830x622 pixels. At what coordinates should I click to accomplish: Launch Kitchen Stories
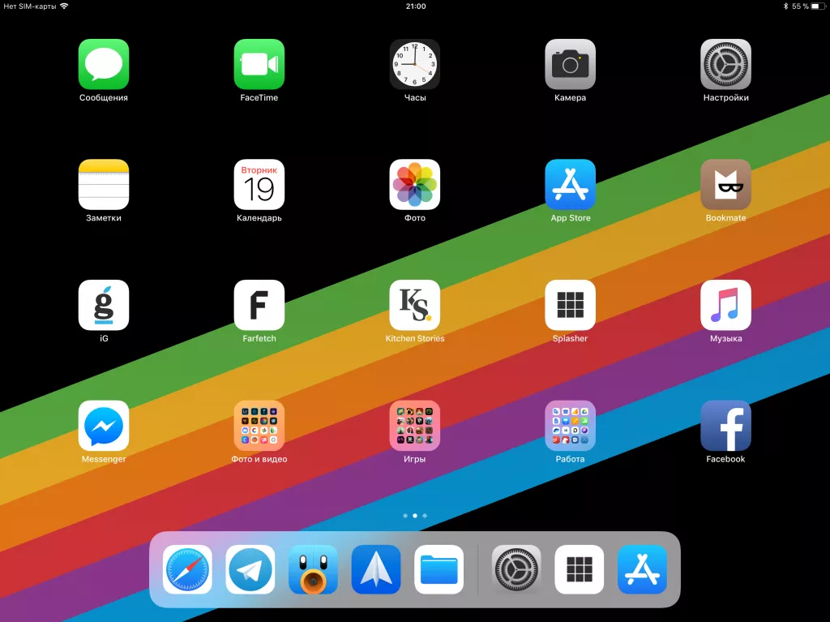414,305
